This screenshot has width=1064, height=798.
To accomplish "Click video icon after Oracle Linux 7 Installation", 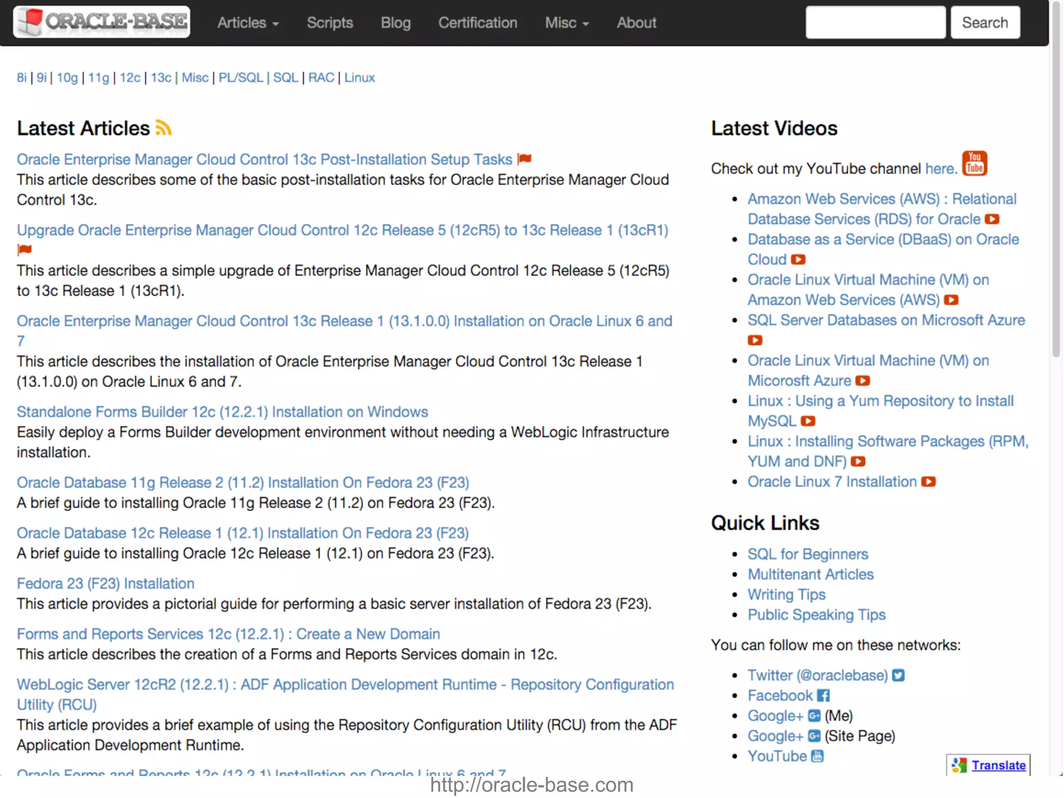I will 928,482.
